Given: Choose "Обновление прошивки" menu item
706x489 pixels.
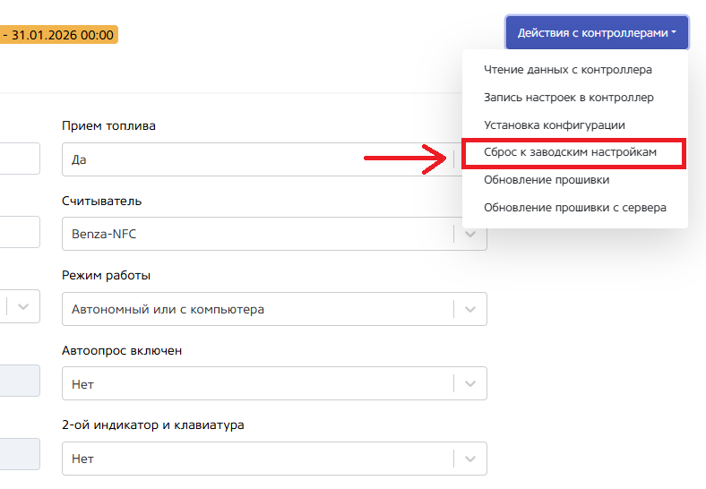Looking at the screenshot, I should point(546,180).
